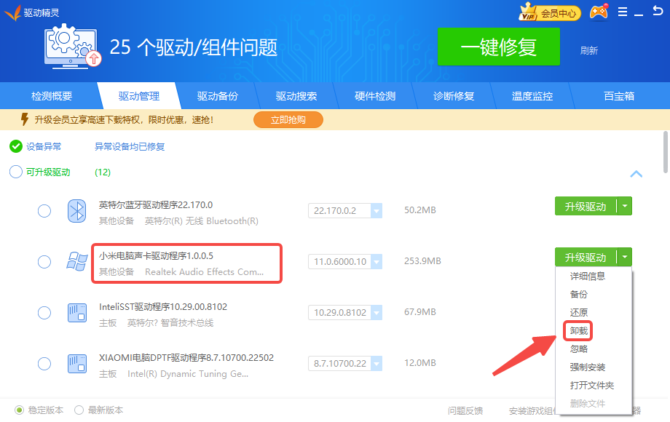
Task: Click the XIAOMI DPTF motherboard device icon
Action: click(x=77, y=364)
